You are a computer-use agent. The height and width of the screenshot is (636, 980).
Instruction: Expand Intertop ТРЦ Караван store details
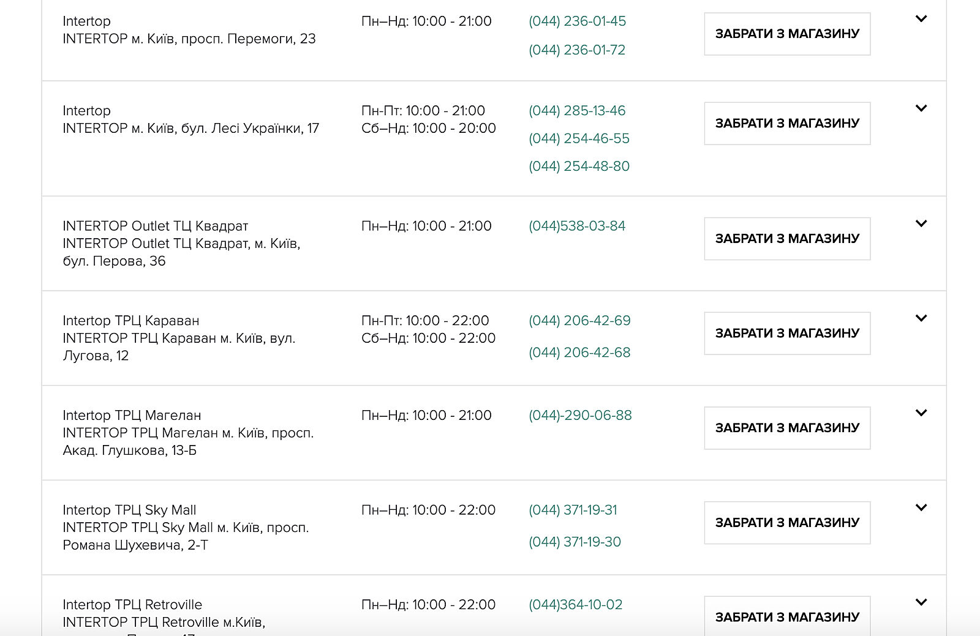tap(921, 318)
